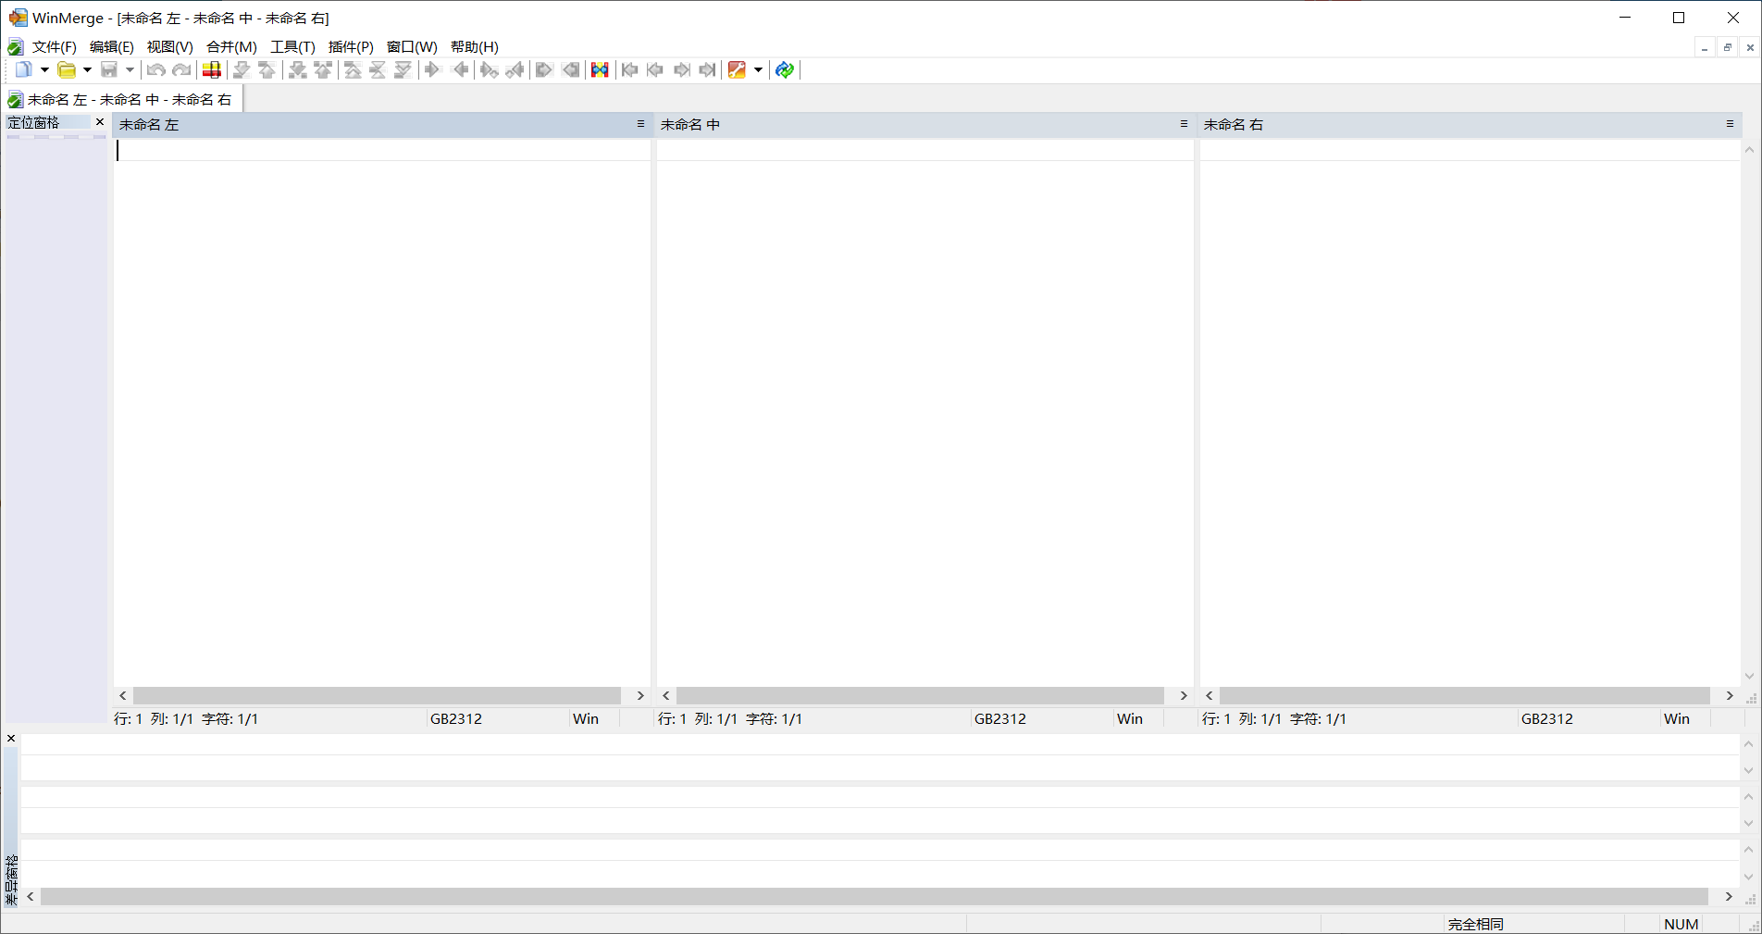Click the left pane horizontal scrollbar
Screen dimensions: 1762x934
[x=377, y=695]
